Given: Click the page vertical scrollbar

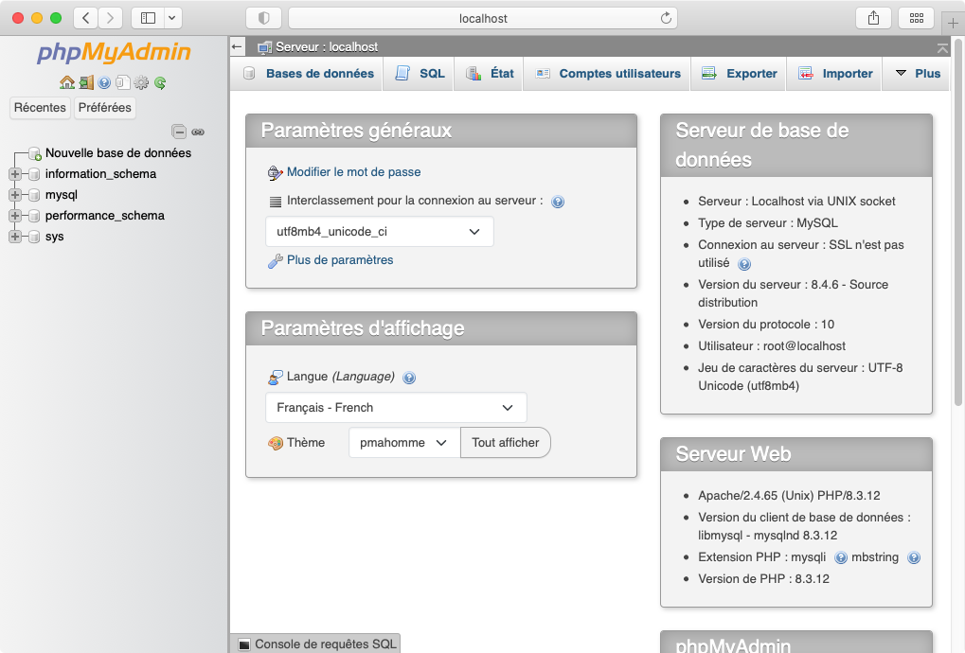Looking at the screenshot, I should [x=957, y=284].
